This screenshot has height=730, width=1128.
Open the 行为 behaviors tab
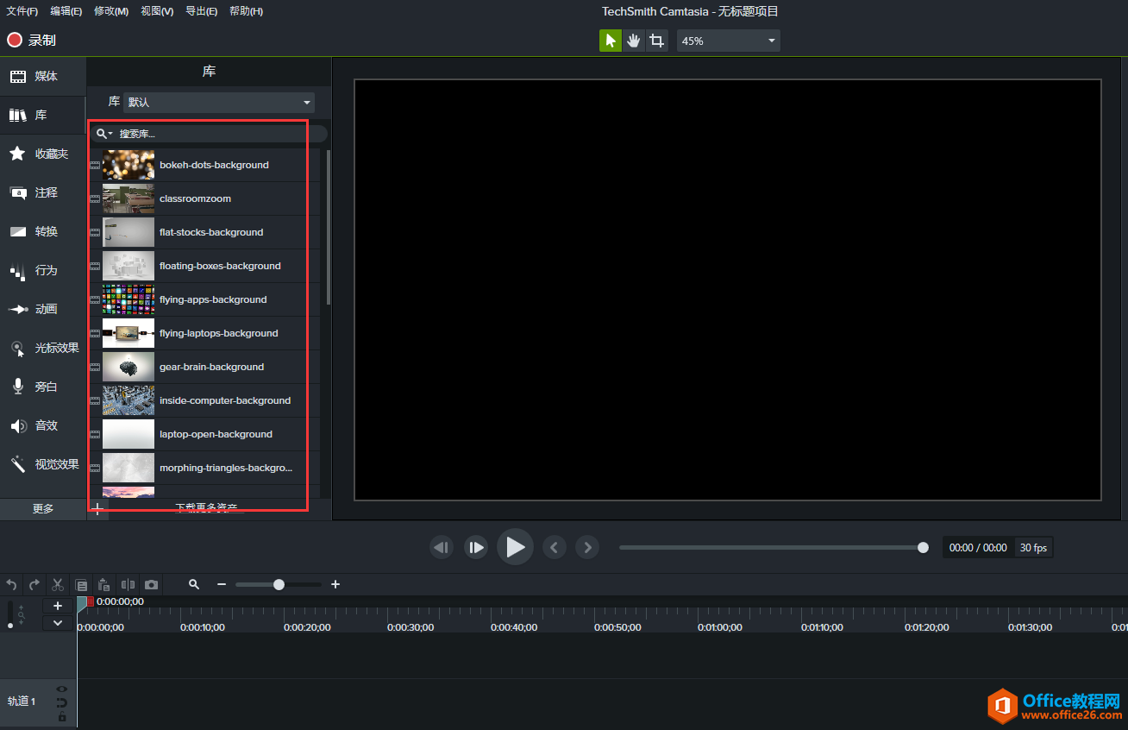pyautogui.click(x=43, y=270)
